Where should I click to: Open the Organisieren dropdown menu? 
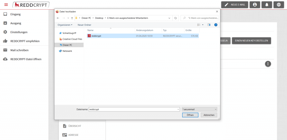tap(65, 25)
